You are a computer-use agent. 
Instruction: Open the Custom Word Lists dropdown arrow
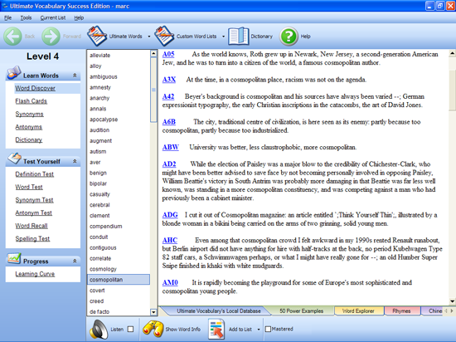(x=223, y=37)
